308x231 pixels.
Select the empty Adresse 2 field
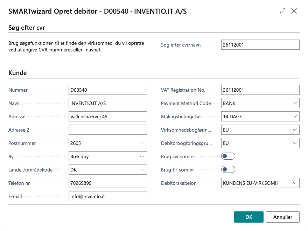pos(107,130)
